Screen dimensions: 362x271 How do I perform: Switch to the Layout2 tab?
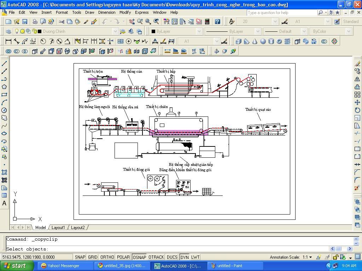78,228
